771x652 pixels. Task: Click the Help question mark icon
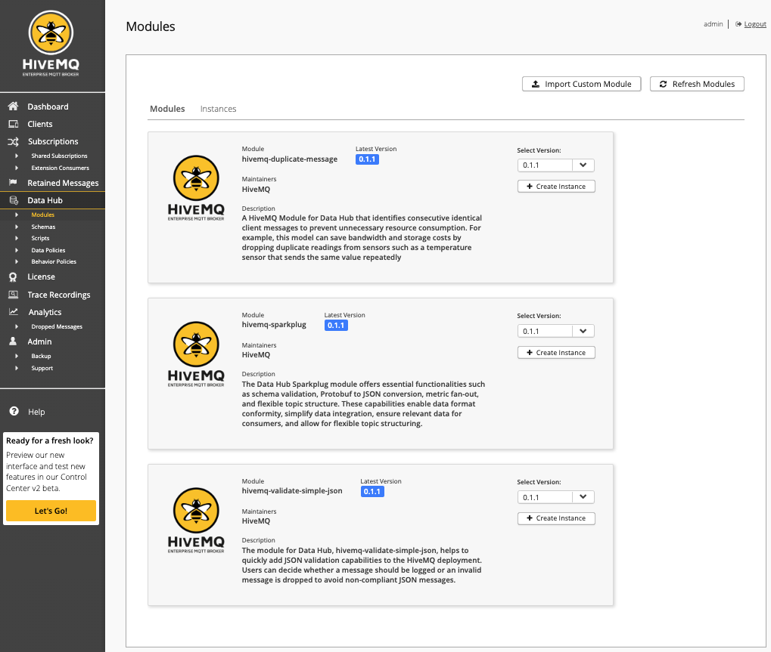[x=14, y=412]
